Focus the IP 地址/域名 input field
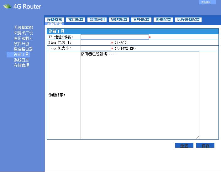The image size is (221, 172). tap(114, 37)
